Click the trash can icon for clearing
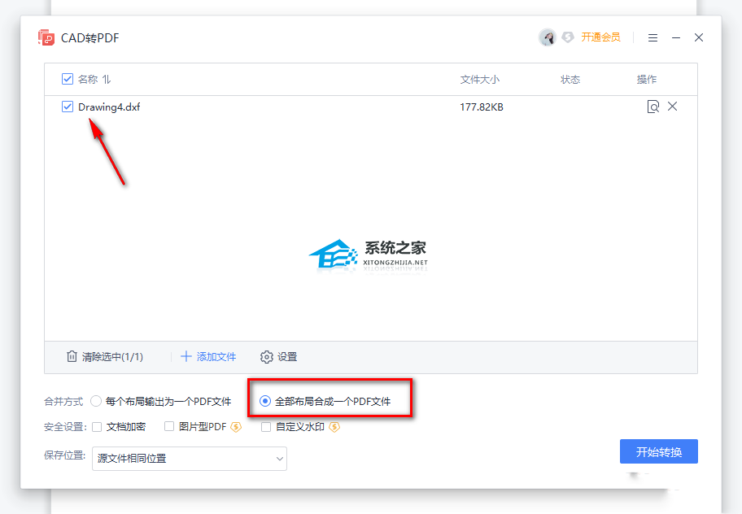742x514 pixels. pyautogui.click(x=72, y=356)
